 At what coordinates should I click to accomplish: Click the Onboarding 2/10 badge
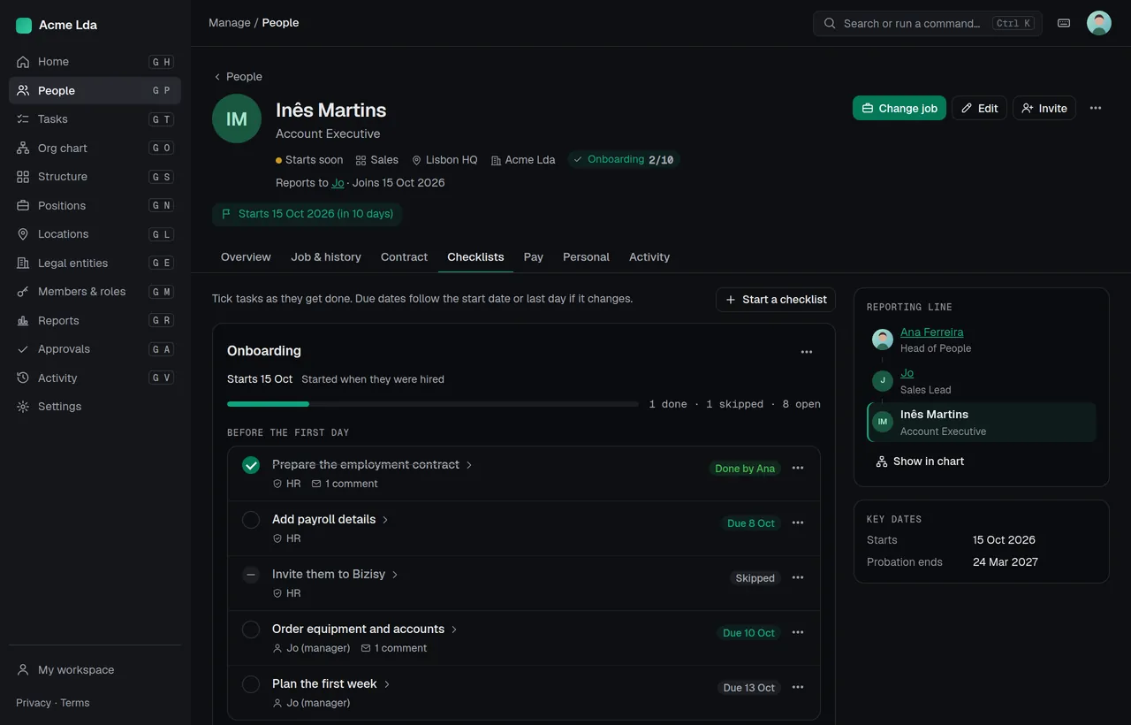tap(624, 160)
